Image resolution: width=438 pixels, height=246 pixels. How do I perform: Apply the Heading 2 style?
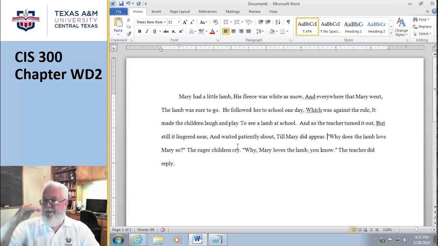pos(376,27)
